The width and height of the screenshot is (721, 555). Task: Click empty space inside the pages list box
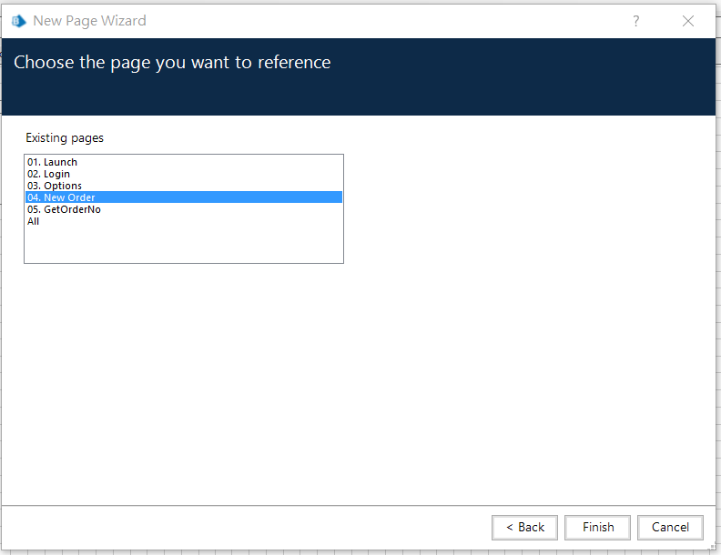click(184, 245)
